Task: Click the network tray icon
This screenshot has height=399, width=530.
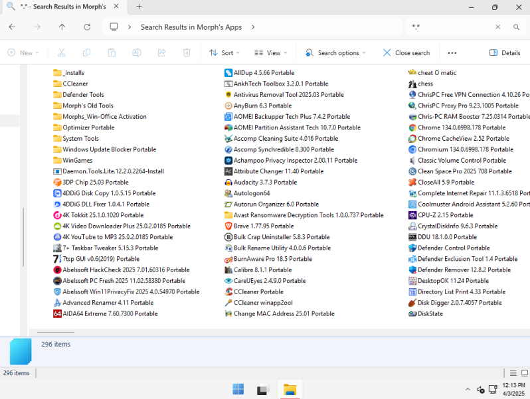Action: click(493, 389)
